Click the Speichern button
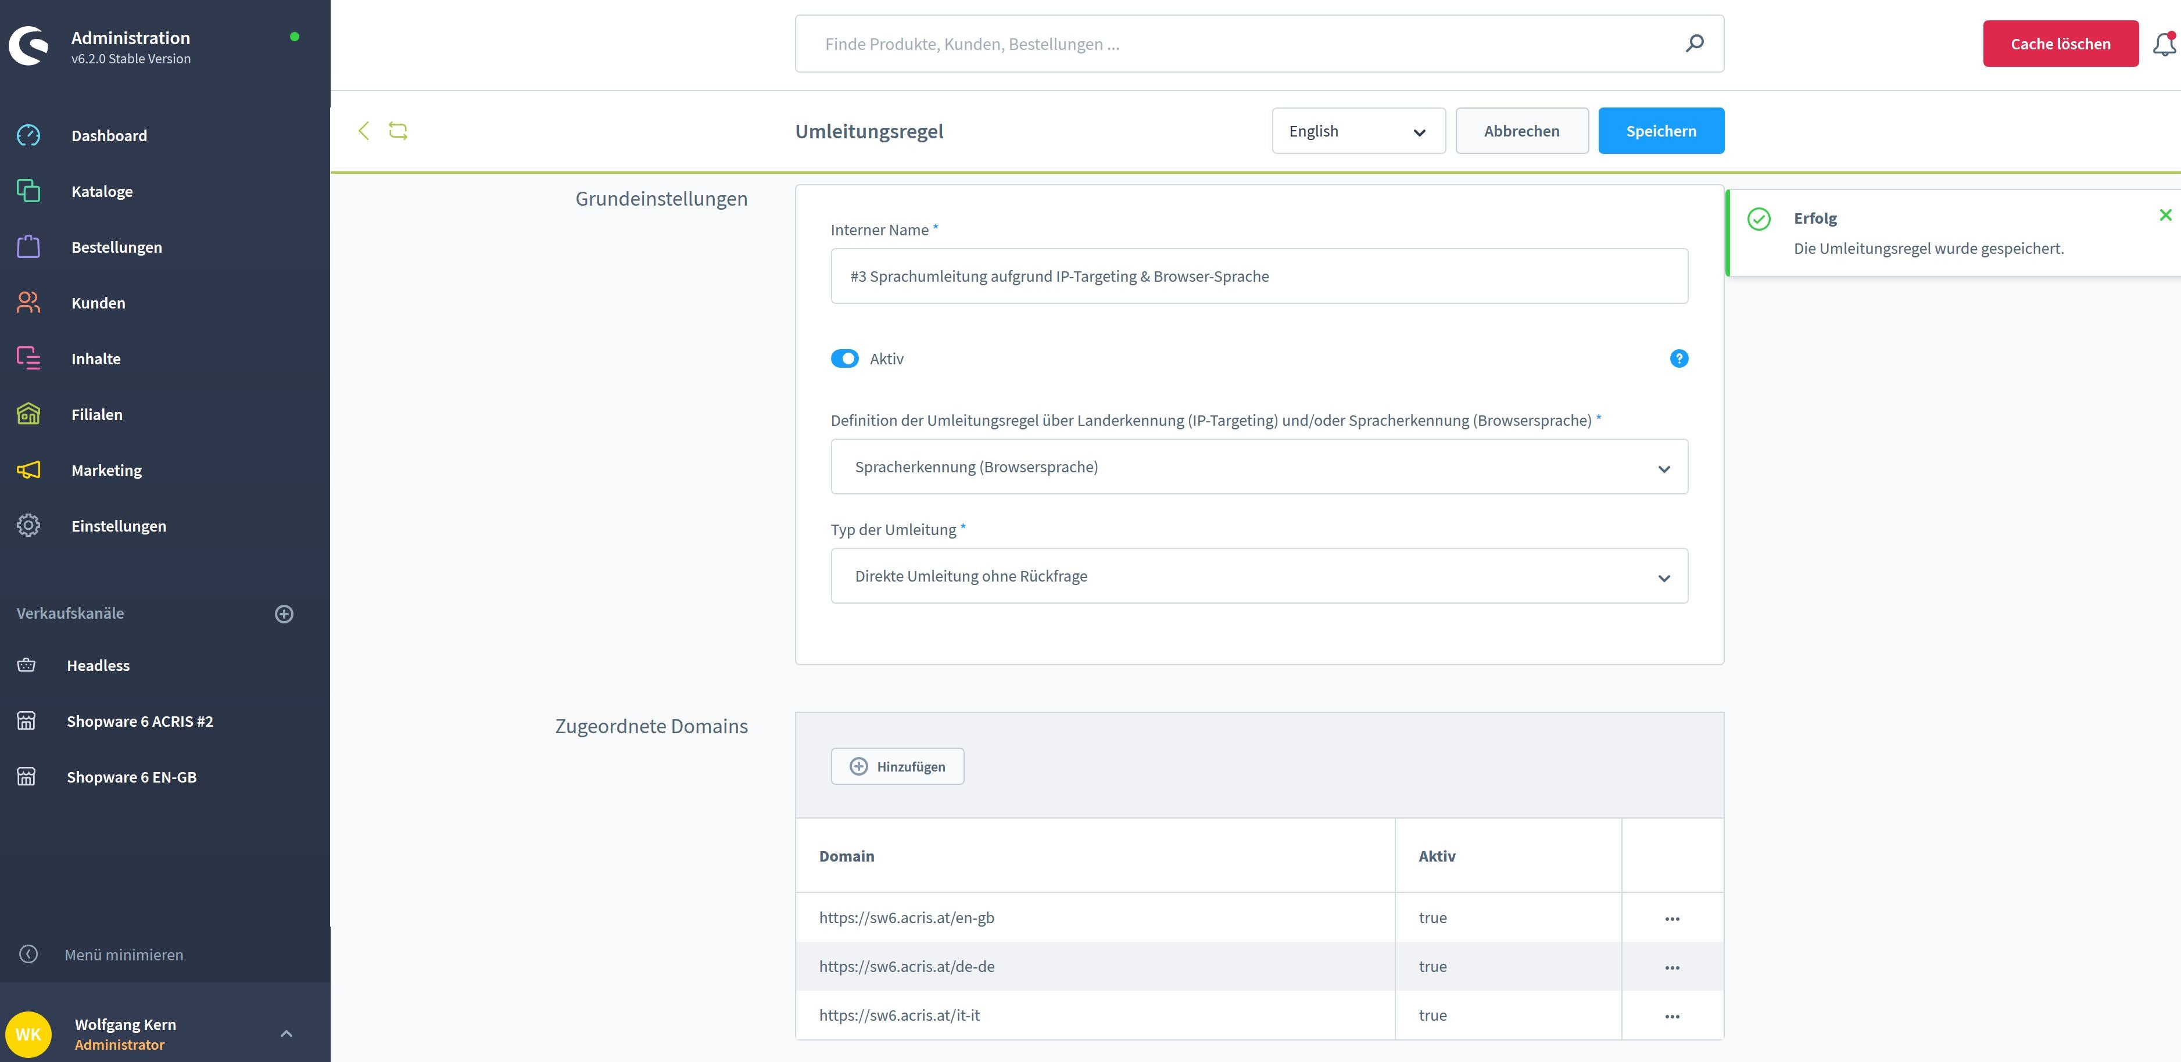This screenshot has width=2181, height=1062. point(1660,130)
